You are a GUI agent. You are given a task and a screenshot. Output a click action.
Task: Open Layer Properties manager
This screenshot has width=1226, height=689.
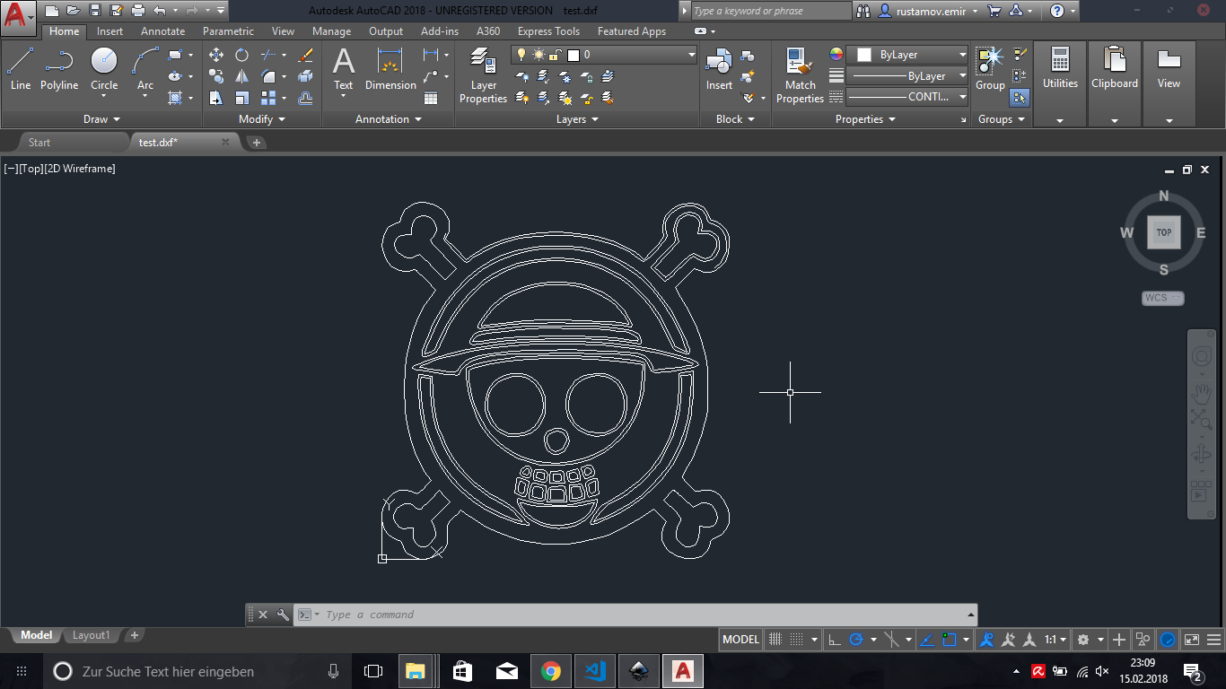483,75
